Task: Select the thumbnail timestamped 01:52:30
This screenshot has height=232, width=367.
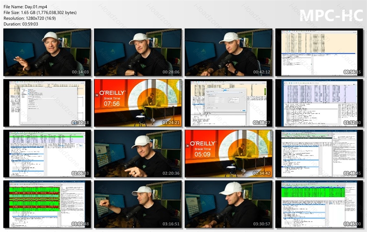Action: (319, 103)
